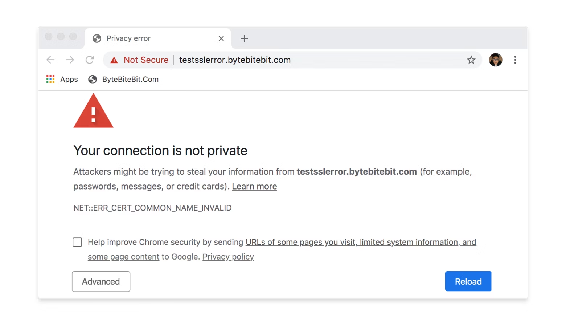Open Google's Privacy policy link
566x334 pixels.
[x=228, y=257]
